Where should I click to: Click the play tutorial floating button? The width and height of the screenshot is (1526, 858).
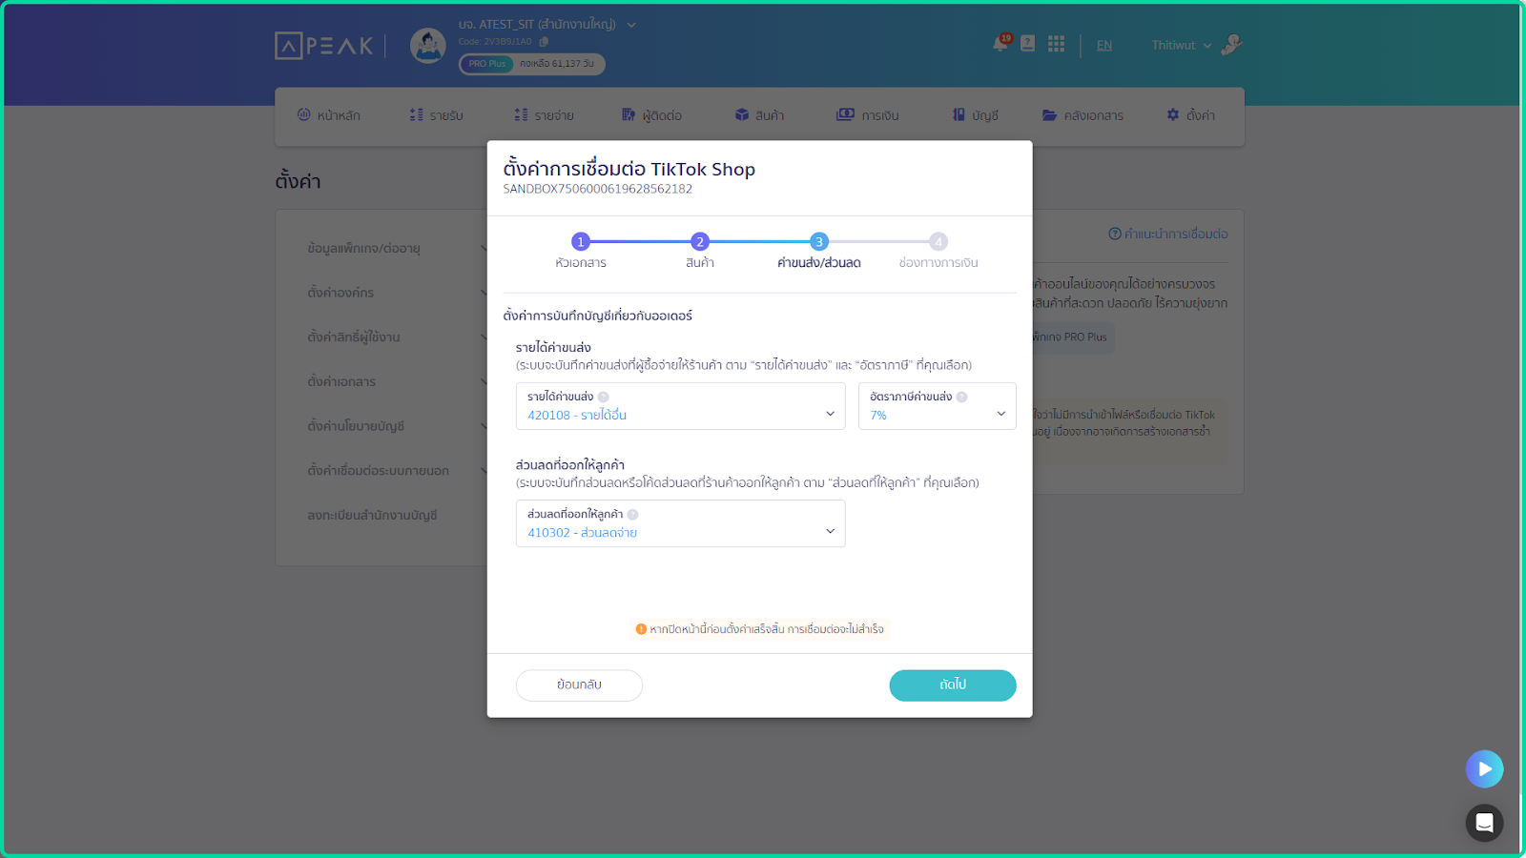(x=1484, y=768)
